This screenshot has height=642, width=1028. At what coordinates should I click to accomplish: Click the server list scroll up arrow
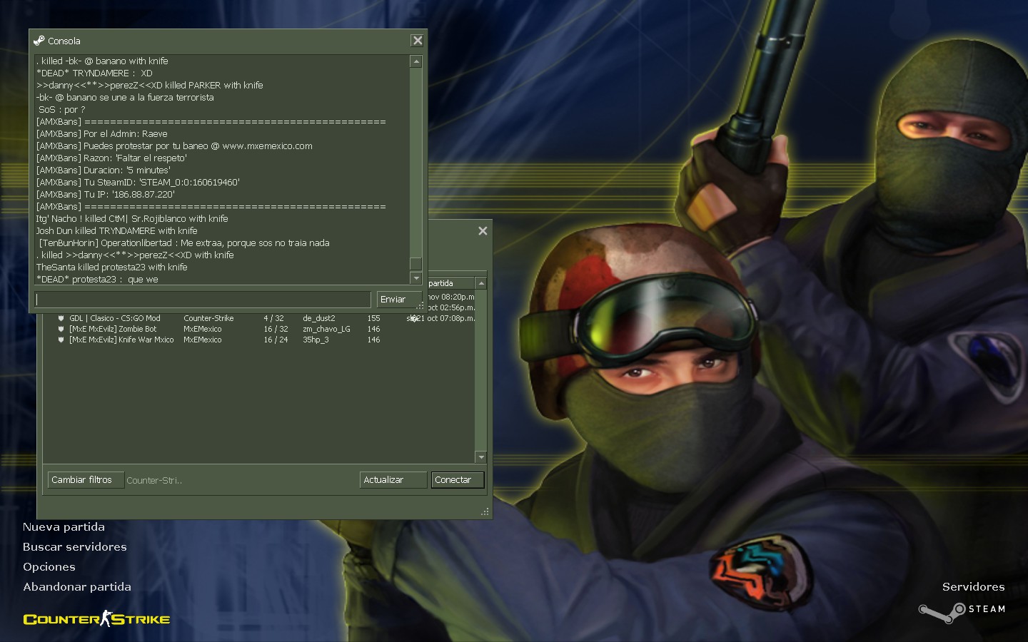(x=481, y=283)
